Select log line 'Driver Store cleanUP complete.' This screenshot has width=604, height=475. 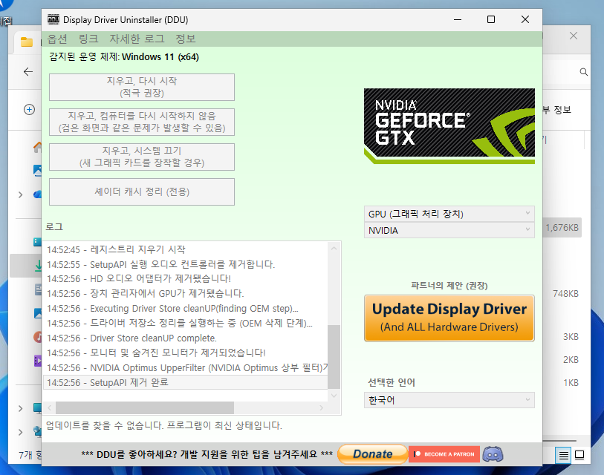pos(185,338)
